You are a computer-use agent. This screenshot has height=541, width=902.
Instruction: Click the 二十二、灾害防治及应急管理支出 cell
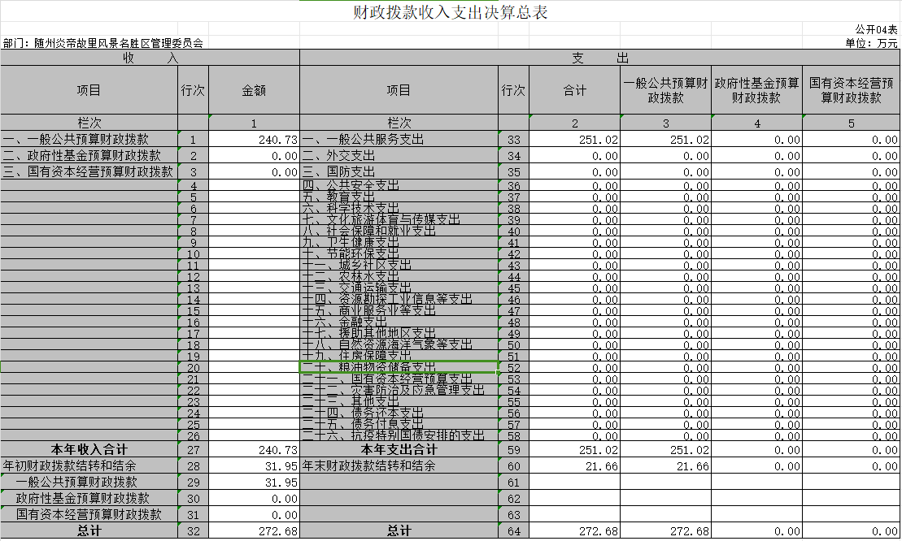coord(399,390)
